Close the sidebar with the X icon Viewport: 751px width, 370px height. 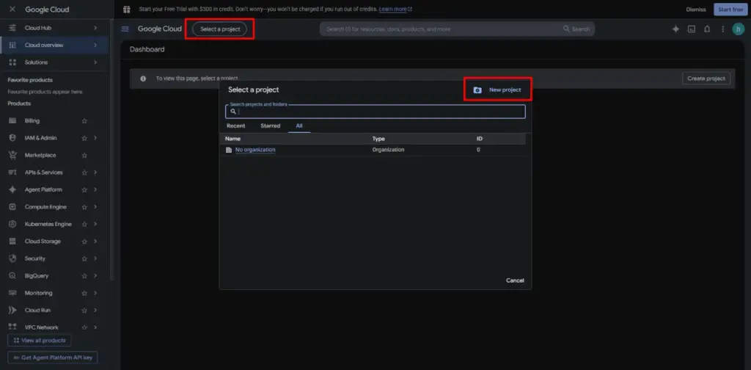12,10
